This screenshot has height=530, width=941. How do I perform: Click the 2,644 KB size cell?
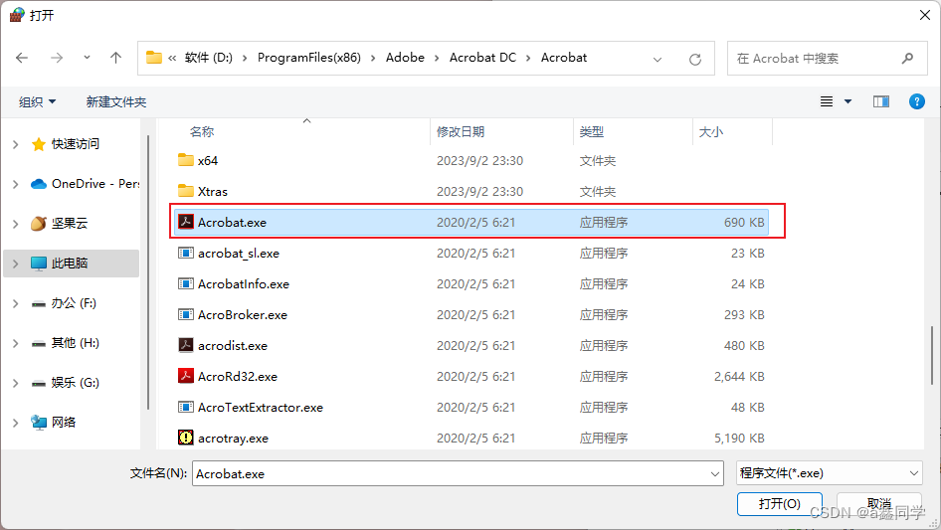coord(739,376)
